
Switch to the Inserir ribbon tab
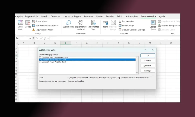[x=44, y=16]
